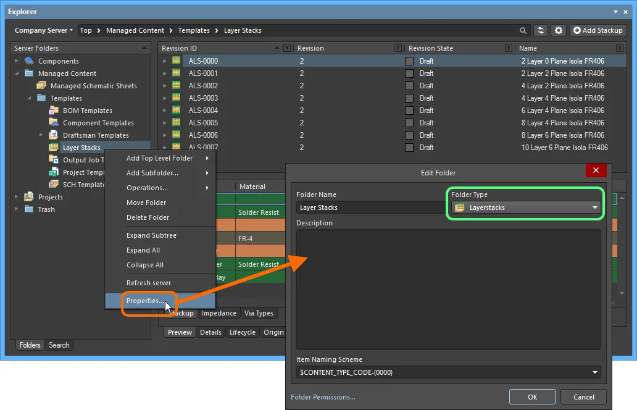Click the Add Stackup button
The width and height of the screenshot is (637, 410).
tap(598, 30)
